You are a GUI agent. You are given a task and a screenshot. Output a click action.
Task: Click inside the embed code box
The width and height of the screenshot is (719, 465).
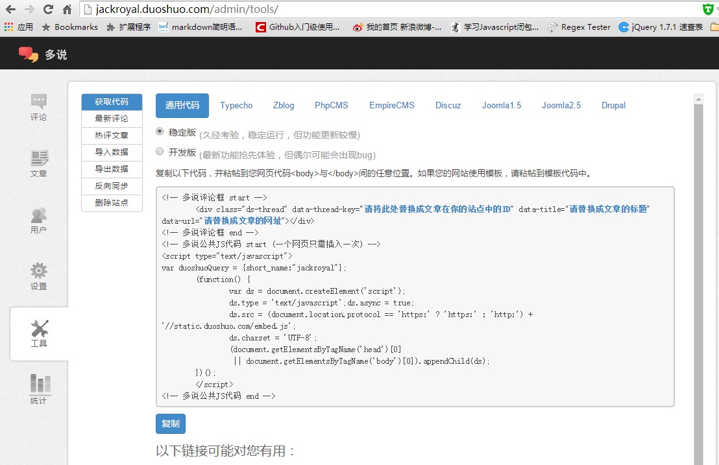tap(415, 296)
